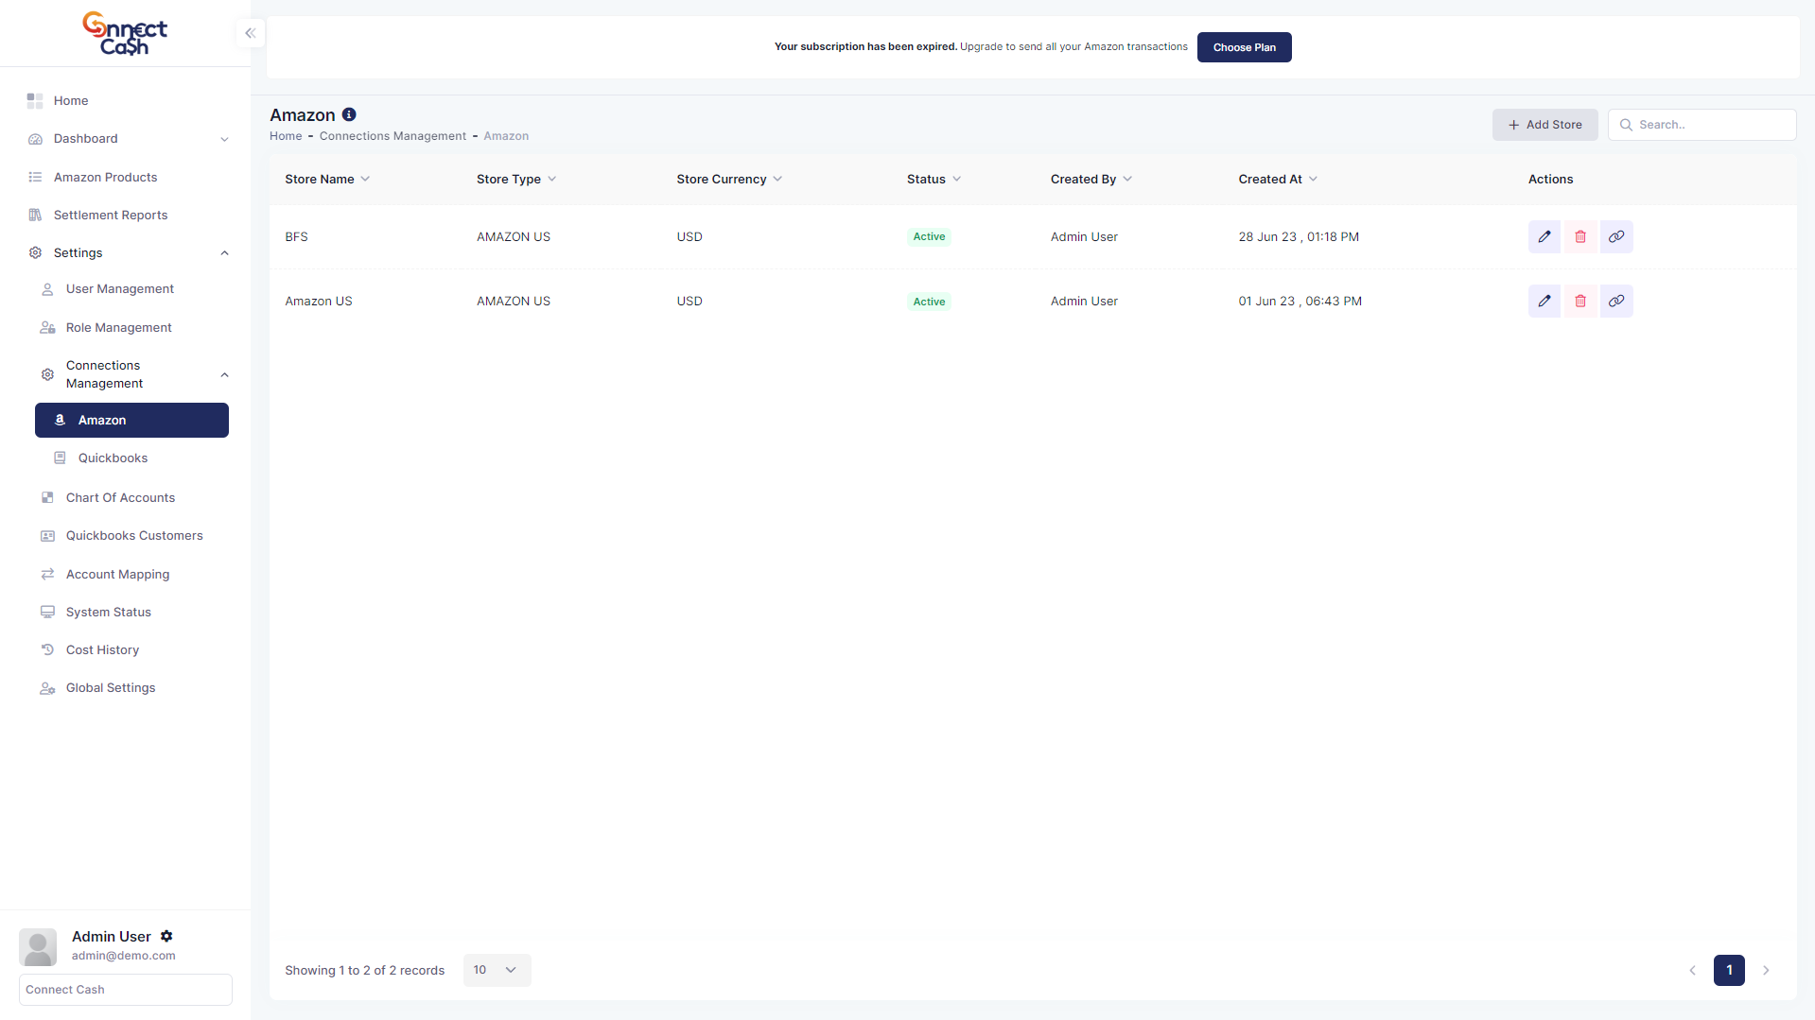Go to Settlement Reports in sidebar
This screenshot has height=1020, width=1815.
tap(110, 216)
